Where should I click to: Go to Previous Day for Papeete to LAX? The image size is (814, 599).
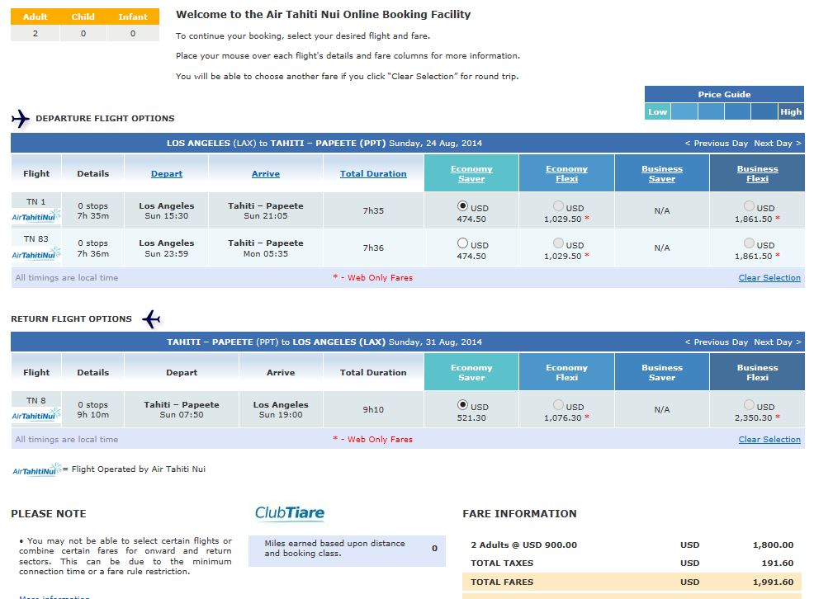[x=717, y=342]
